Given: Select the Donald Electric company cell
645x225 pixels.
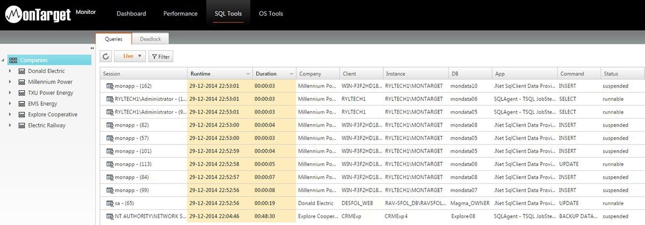Looking at the screenshot, I should click(317, 203).
